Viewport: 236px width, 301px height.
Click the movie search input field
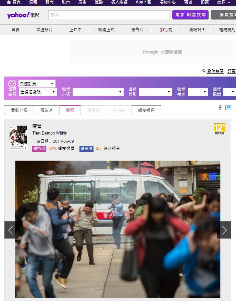pos(109,15)
